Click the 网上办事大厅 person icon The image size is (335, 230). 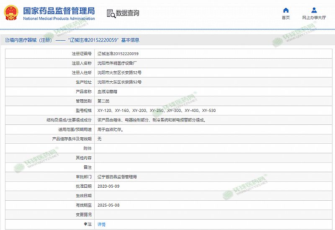point(314,10)
